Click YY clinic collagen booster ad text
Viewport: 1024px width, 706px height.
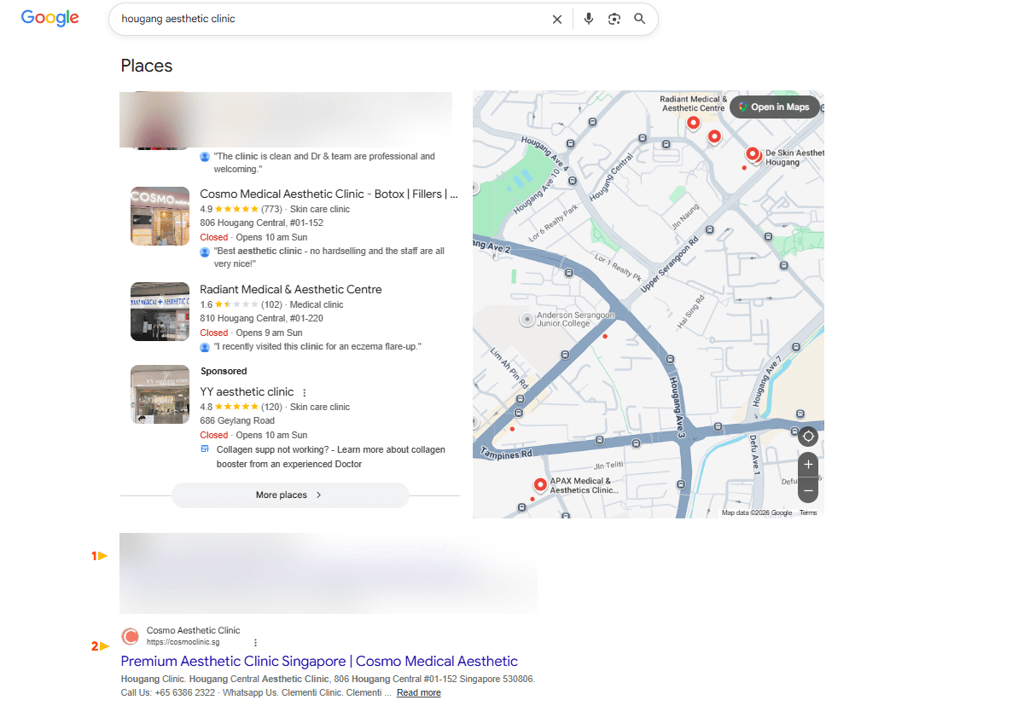point(331,457)
